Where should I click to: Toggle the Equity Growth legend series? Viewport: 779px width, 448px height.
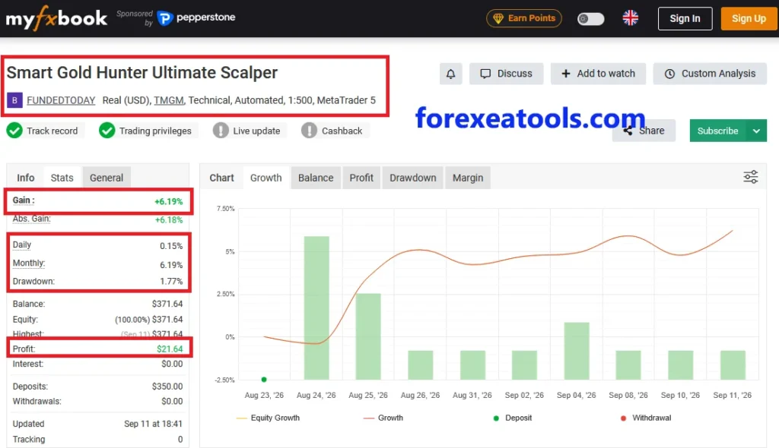pyautogui.click(x=269, y=418)
